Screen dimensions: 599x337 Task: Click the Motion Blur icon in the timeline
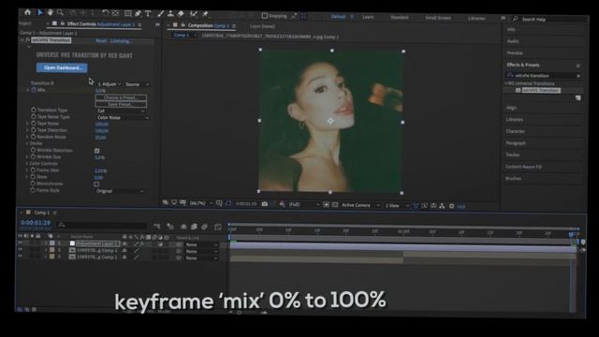pos(204,227)
